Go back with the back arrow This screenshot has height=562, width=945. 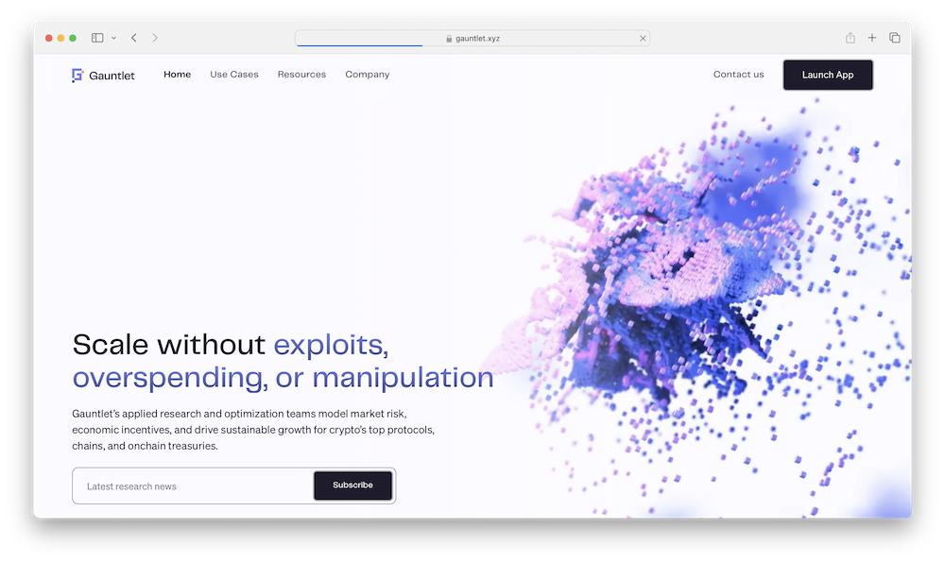(x=134, y=38)
